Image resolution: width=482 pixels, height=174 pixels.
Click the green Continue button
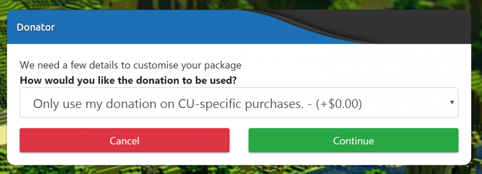[353, 140]
